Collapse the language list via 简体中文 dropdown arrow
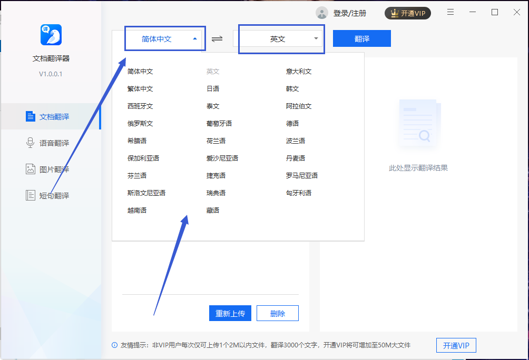Image resolution: width=529 pixels, height=360 pixels. point(195,38)
